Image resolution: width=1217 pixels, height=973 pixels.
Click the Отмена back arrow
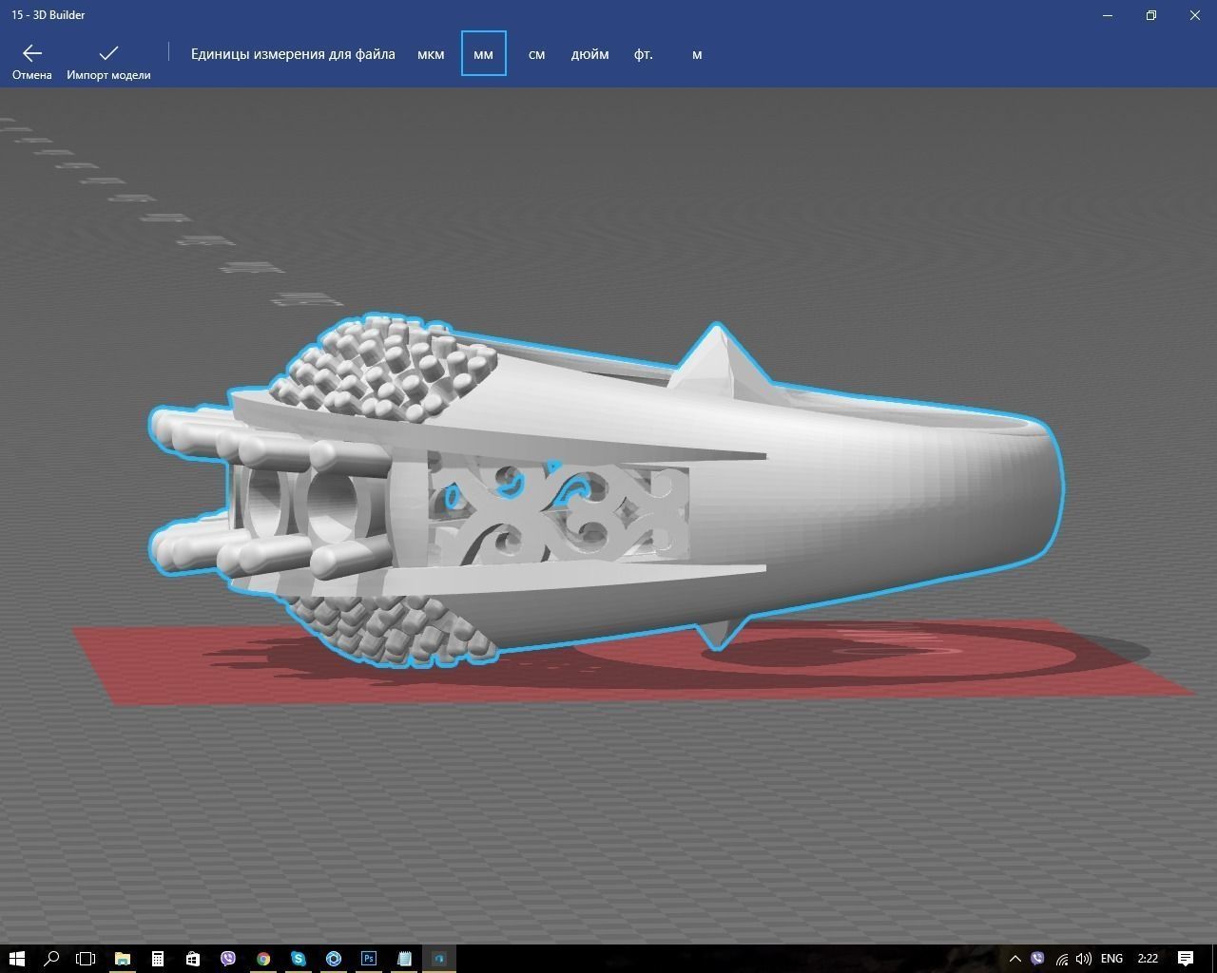pyautogui.click(x=32, y=61)
